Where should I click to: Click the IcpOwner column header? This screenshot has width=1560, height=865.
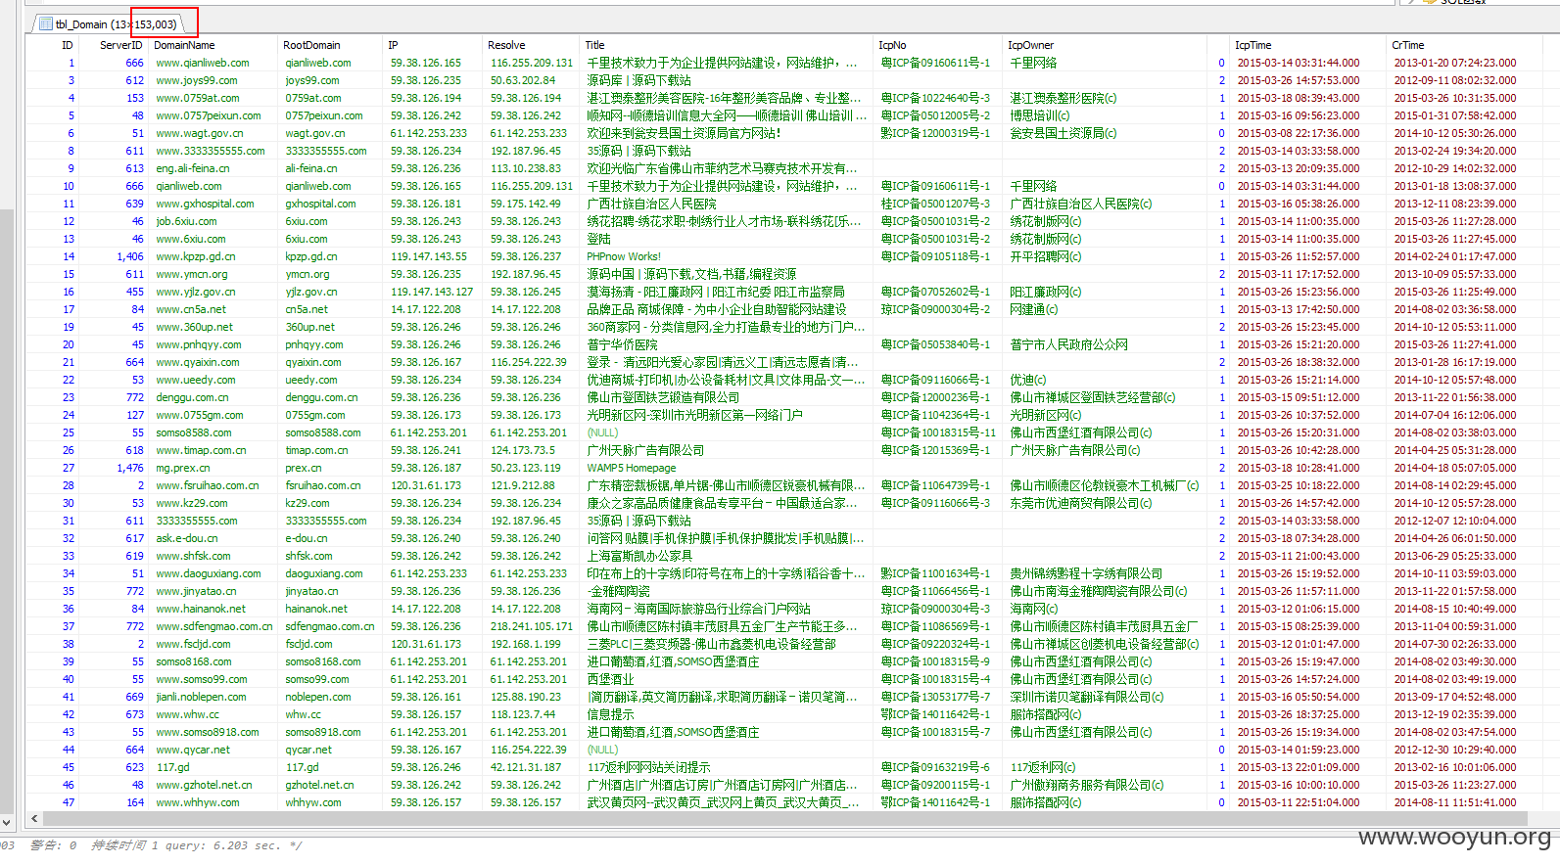(1030, 45)
